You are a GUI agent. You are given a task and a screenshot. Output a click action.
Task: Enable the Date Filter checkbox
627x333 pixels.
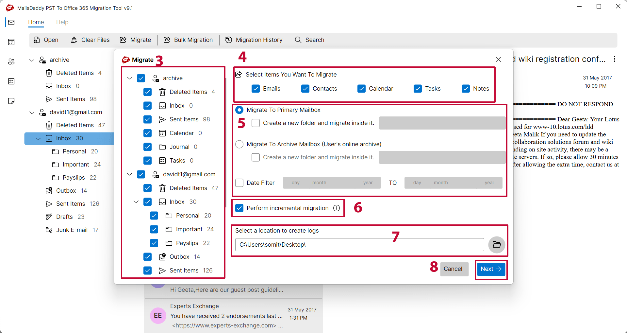tap(239, 183)
